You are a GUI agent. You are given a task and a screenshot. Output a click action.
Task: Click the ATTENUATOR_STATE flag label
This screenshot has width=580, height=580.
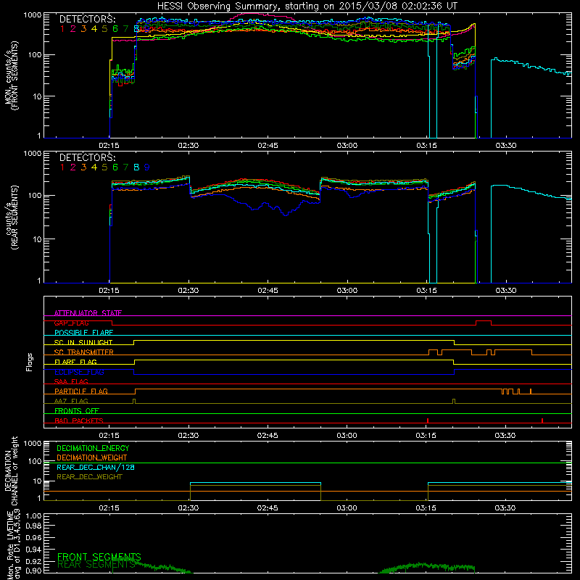click(88, 313)
